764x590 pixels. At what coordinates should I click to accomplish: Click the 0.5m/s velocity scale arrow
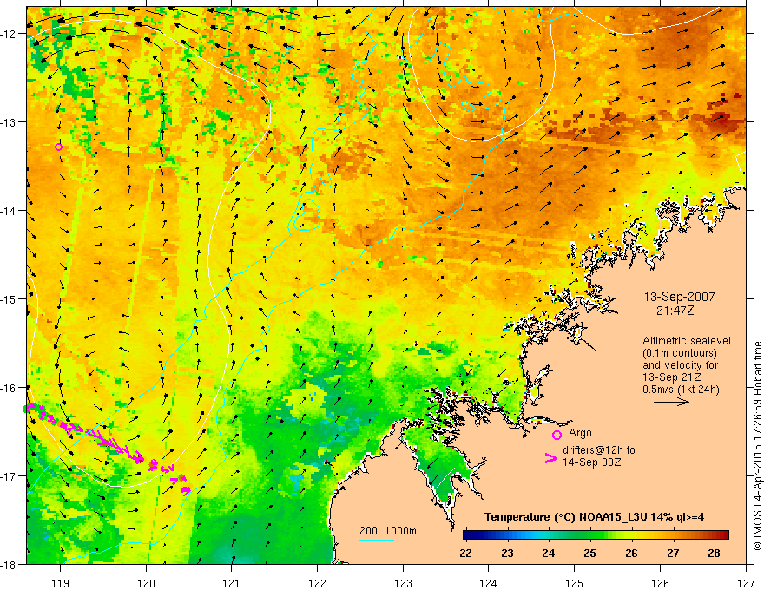671,402
